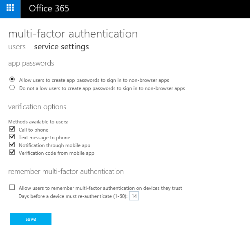Viewport: 250px width, 246px height.
Task: Click the Office 365 header title
Action: tap(49, 8)
